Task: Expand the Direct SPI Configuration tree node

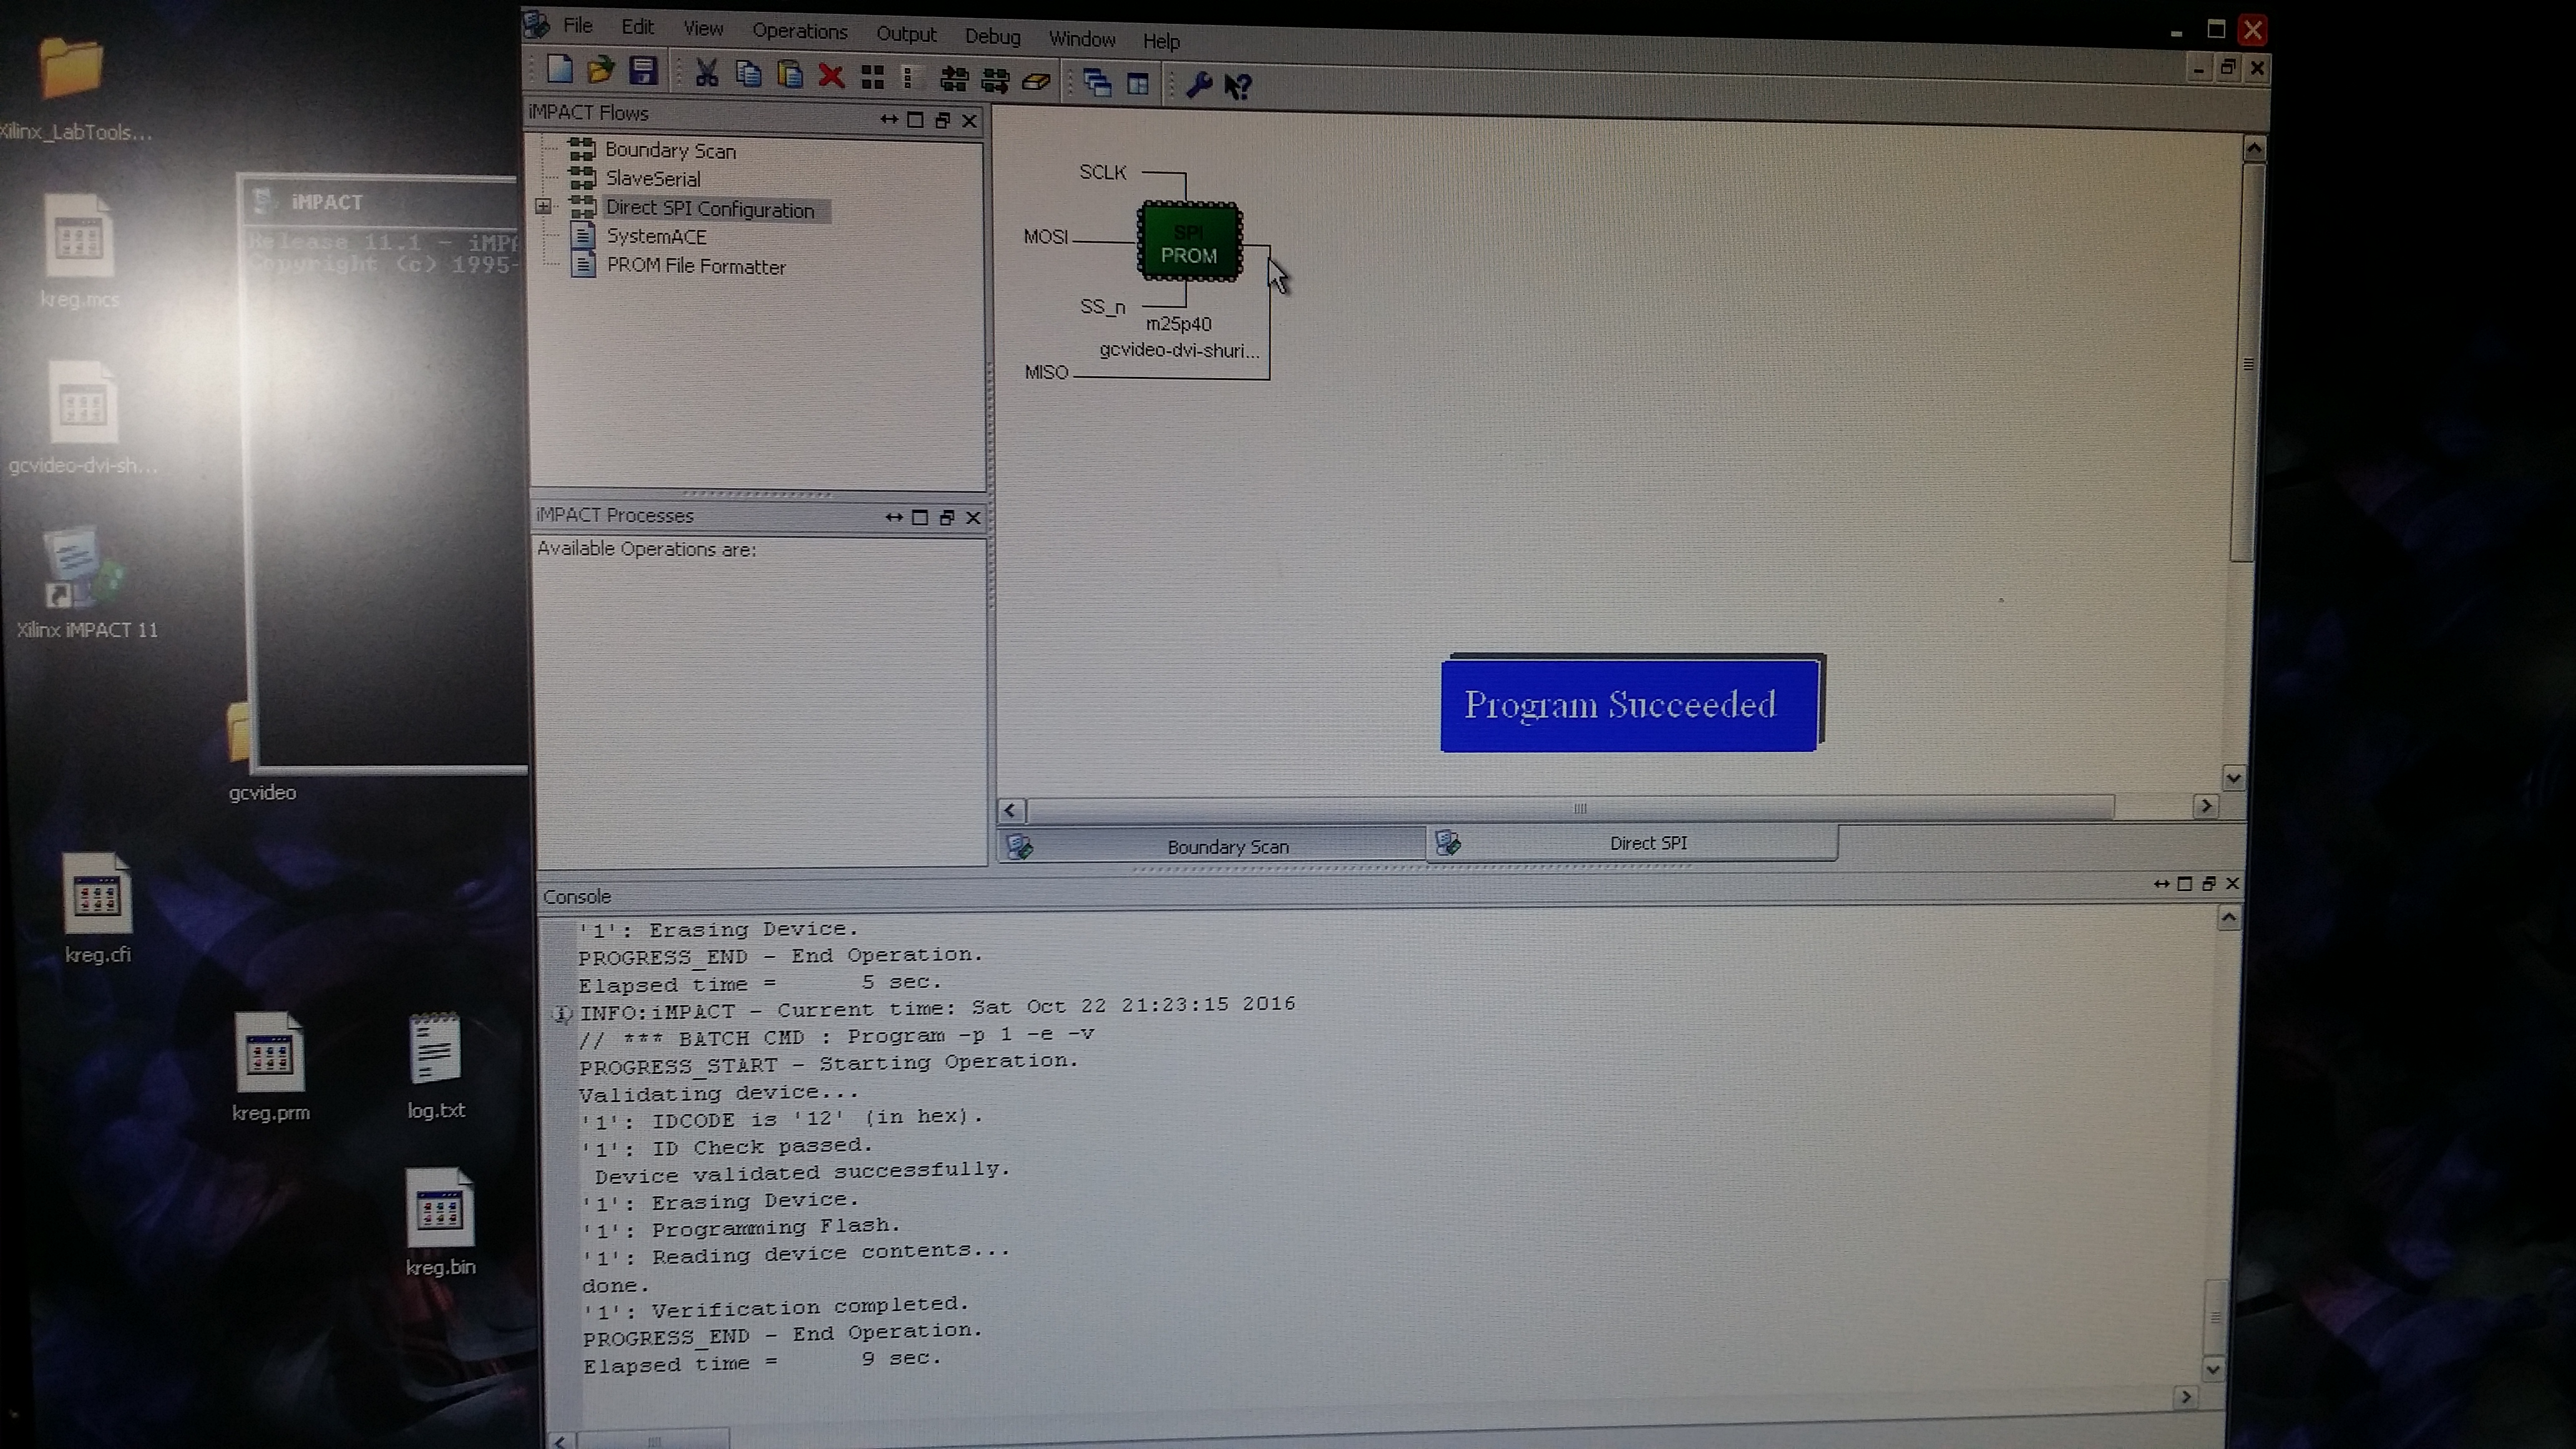Action: point(543,206)
